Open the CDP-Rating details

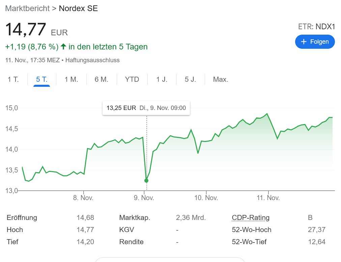250,218
